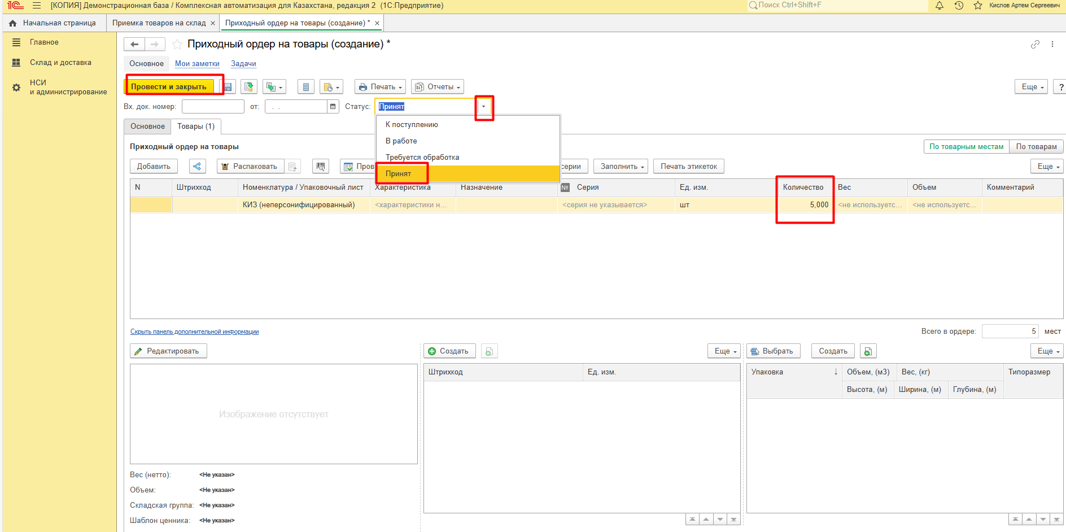Viewport: 1066px width, 532px height.
Task: Click the post document icon
Action: pos(248,87)
